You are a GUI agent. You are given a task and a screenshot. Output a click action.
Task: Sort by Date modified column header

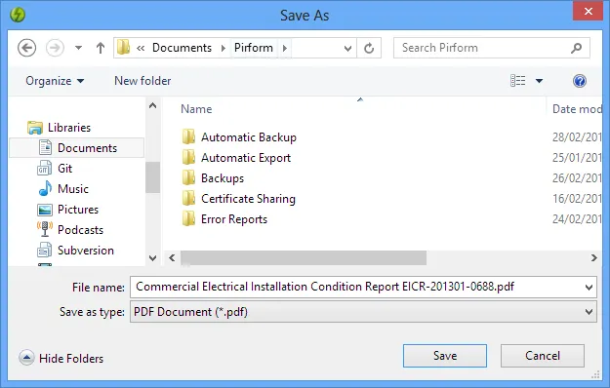pos(577,109)
